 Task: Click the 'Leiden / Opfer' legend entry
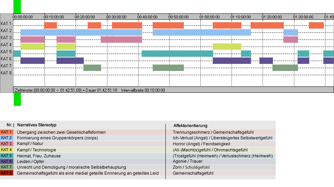(30, 162)
